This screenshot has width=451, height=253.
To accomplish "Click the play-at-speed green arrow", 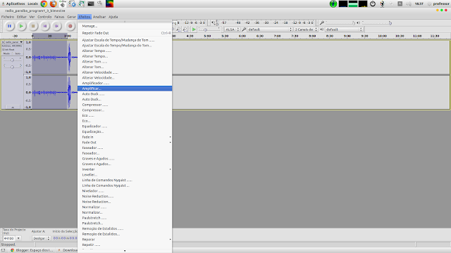I will pyautogui.click(x=194, y=30).
